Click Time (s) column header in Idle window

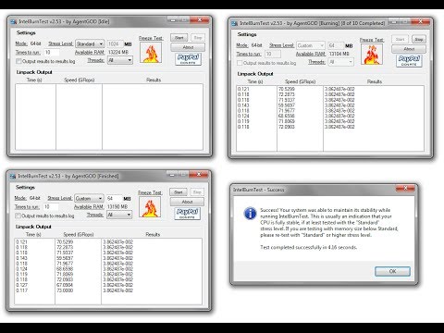click(x=34, y=80)
